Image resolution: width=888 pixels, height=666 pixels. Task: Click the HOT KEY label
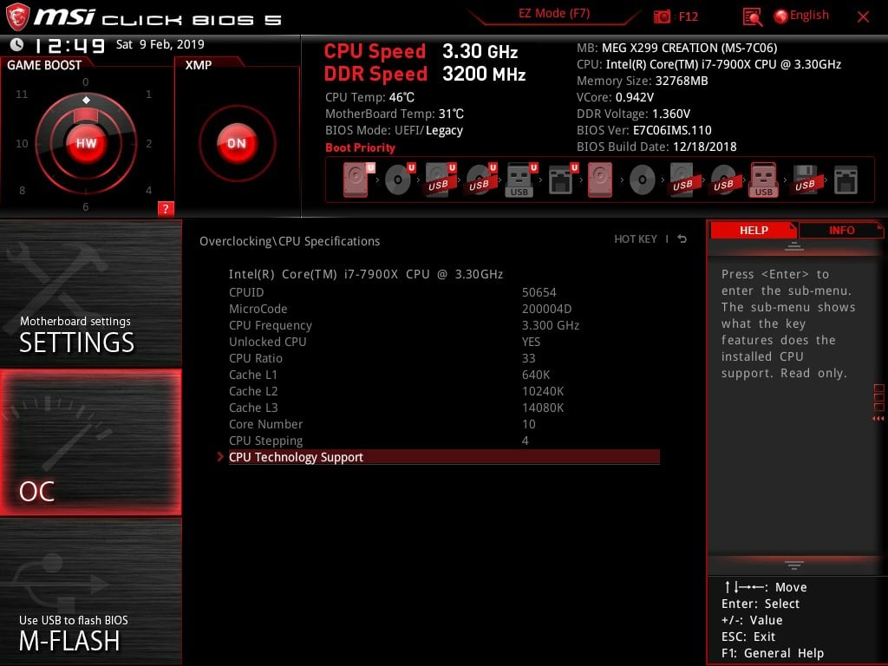[636, 239]
